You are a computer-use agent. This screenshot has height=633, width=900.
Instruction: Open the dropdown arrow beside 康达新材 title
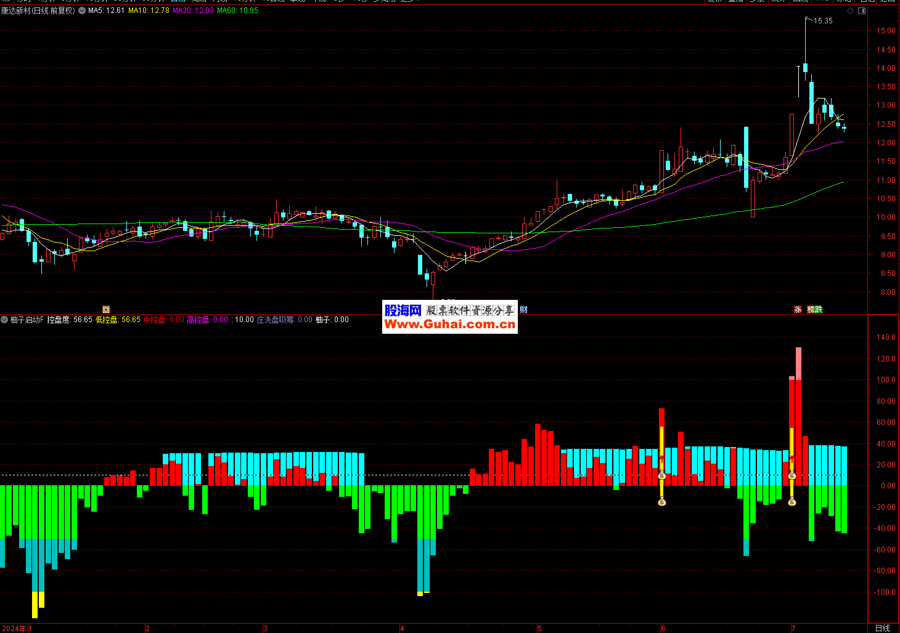82,10
